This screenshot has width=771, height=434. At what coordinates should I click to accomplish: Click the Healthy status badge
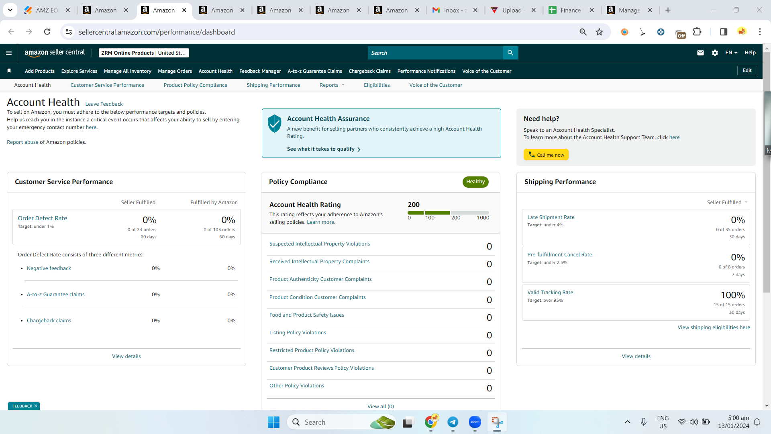pyautogui.click(x=475, y=182)
